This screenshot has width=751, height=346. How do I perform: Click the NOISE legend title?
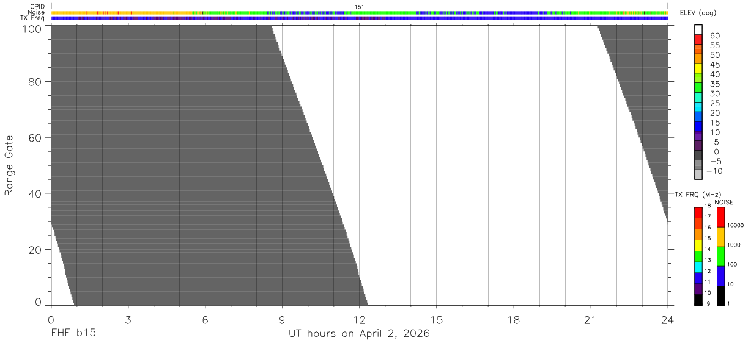tap(723, 202)
